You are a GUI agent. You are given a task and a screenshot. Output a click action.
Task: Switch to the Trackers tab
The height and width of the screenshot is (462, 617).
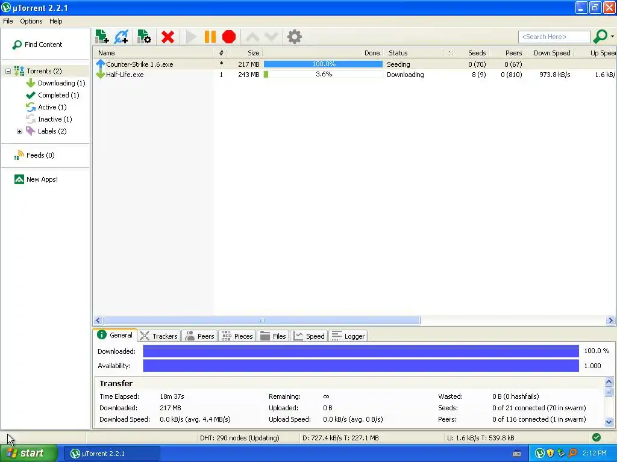[x=159, y=336]
